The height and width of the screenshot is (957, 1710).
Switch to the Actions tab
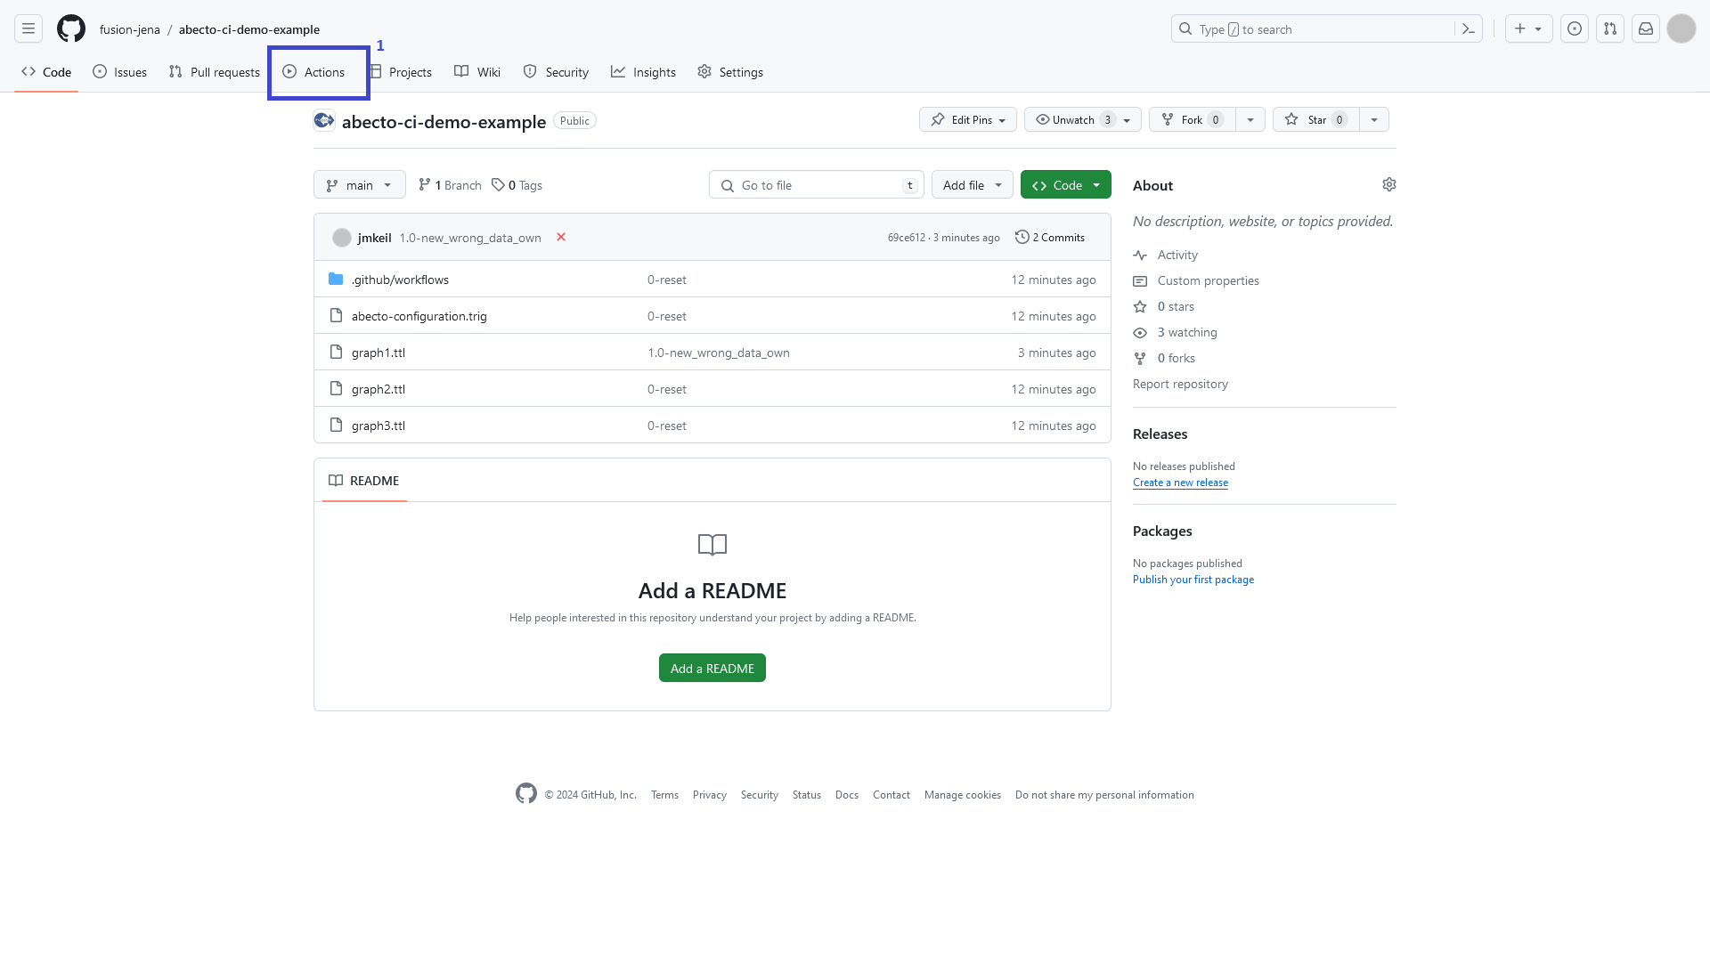tap(314, 72)
